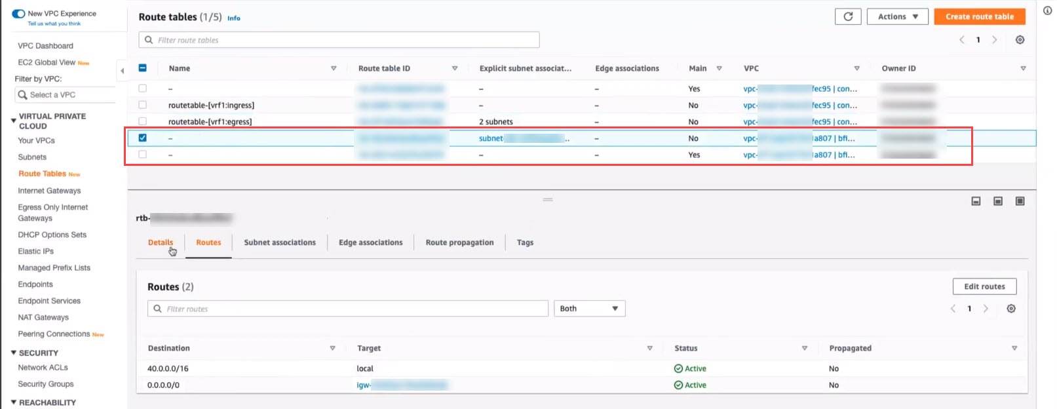The image size is (1057, 409).
Task: Focus the Filter route tables search field
Action: coord(339,40)
